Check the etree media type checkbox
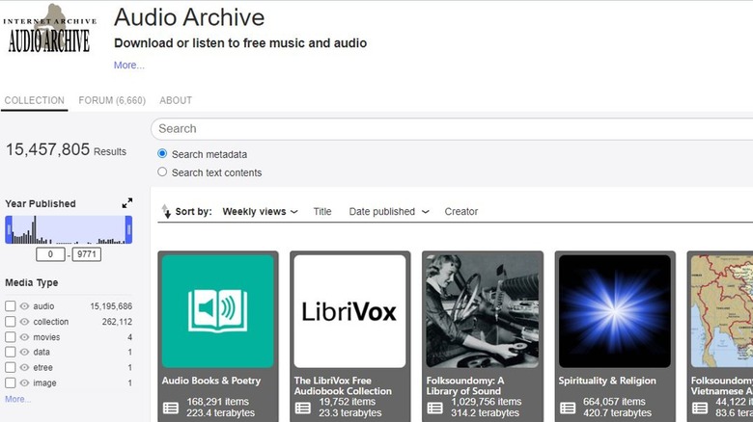Image resolution: width=753 pixels, height=422 pixels. coord(10,367)
